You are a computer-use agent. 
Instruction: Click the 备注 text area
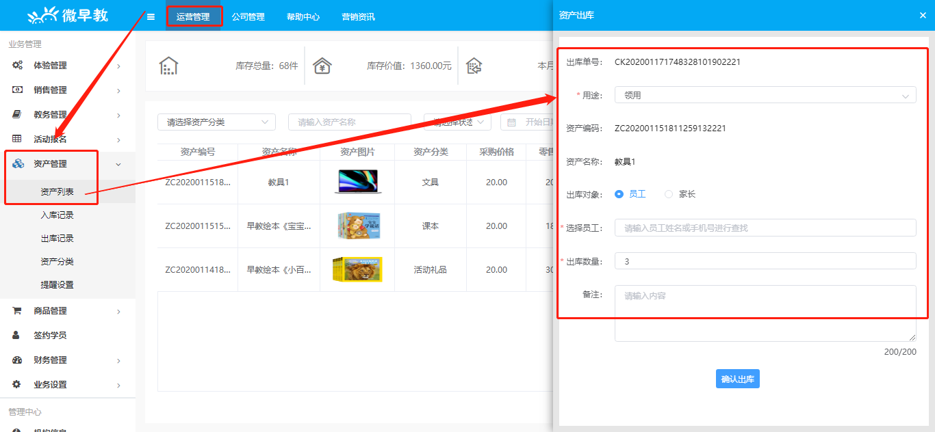(x=765, y=313)
